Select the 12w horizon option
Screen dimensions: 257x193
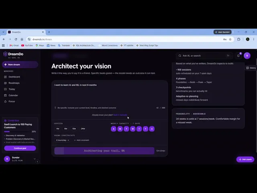click(74, 129)
